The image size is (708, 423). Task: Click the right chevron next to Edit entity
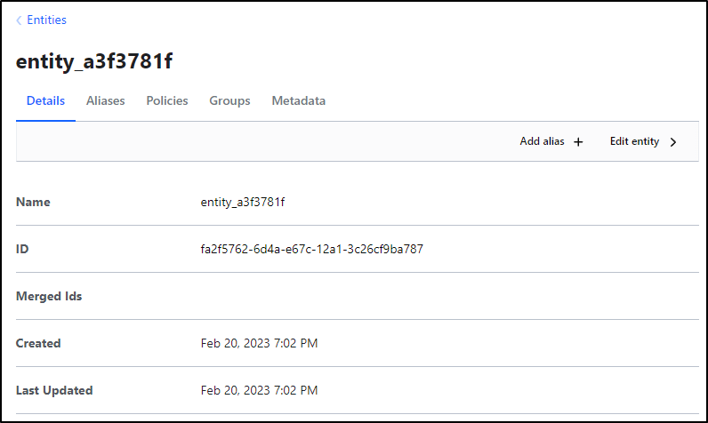(x=673, y=142)
